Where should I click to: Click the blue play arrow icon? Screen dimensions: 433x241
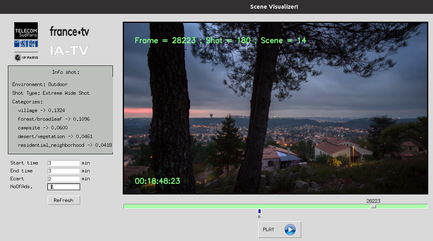290,230
